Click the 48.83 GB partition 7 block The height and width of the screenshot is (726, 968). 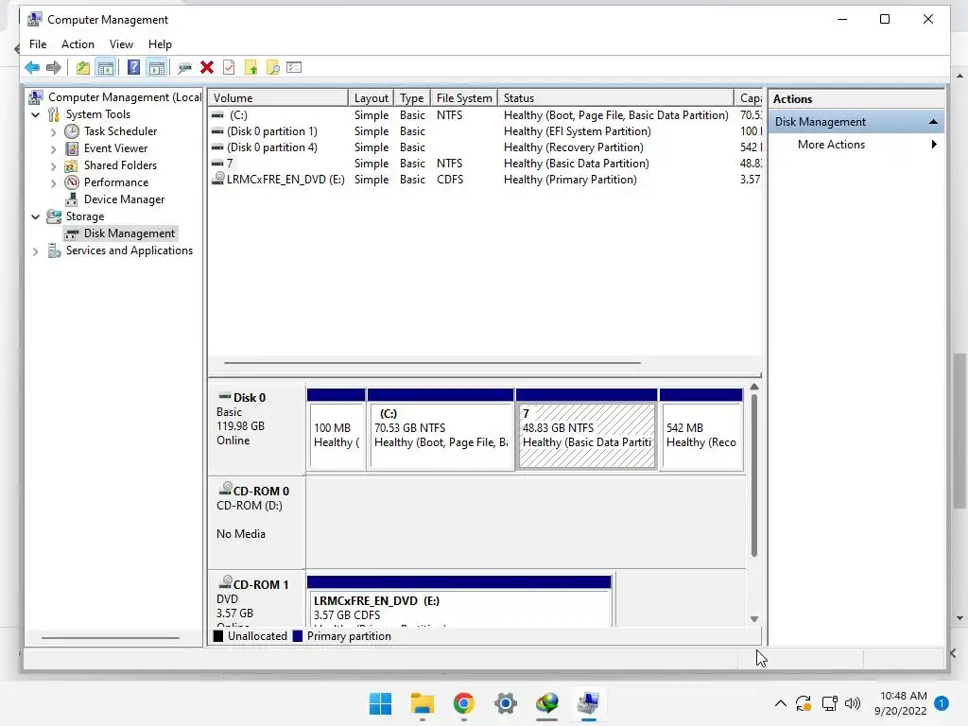pyautogui.click(x=586, y=436)
